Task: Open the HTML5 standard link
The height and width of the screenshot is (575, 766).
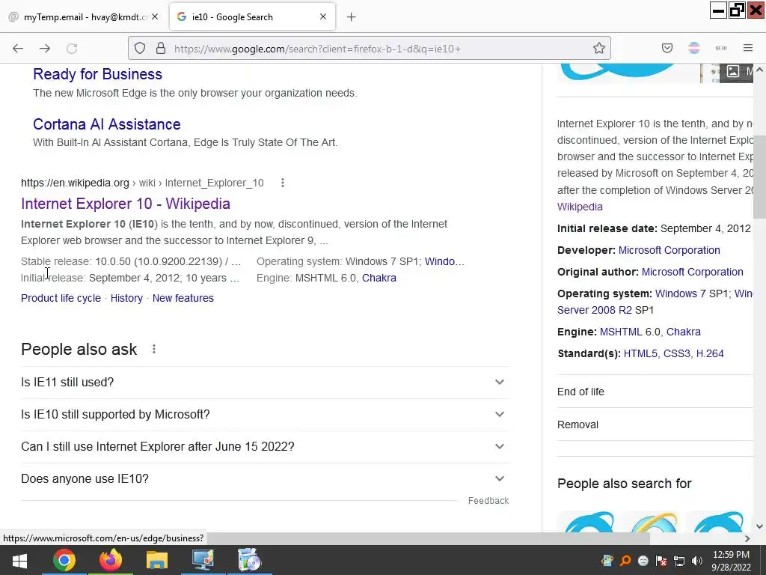Action: [x=640, y=353]
